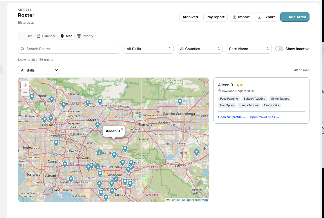Viewport: 324px width, 218px height.
Task: Select the pin near El Monte
Action: (97, 125)
